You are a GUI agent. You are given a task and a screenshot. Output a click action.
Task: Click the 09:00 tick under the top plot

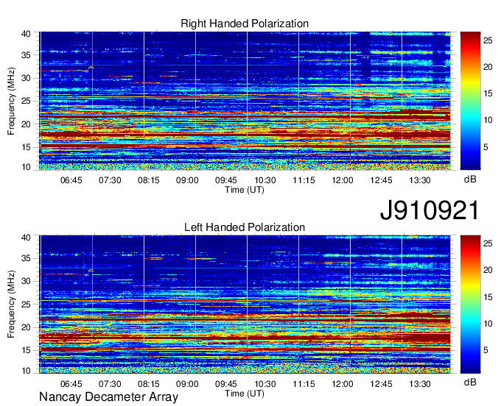tap(187, 180)
